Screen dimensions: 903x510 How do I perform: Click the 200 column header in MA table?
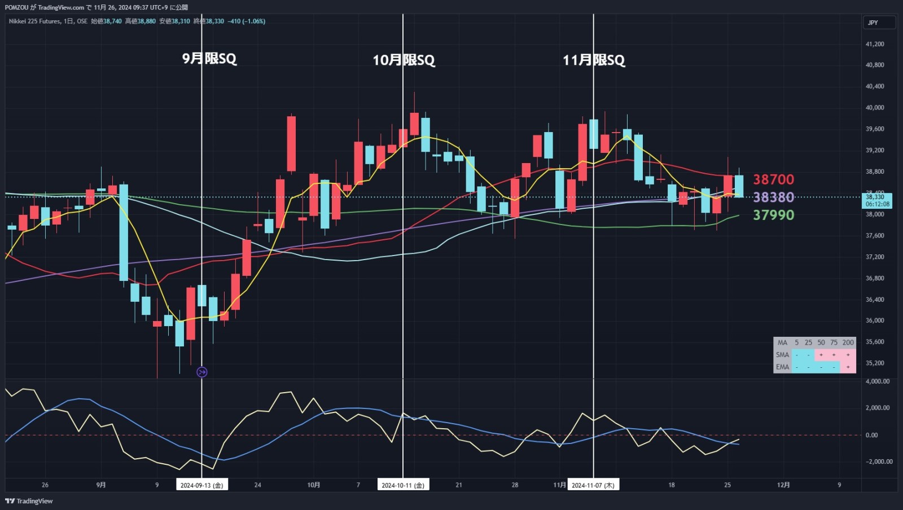pos(848,342)
